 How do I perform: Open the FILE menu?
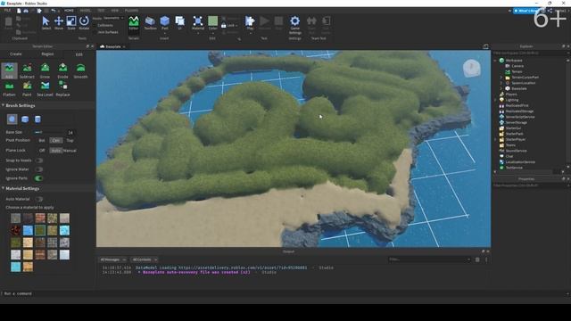click(7, 11)
